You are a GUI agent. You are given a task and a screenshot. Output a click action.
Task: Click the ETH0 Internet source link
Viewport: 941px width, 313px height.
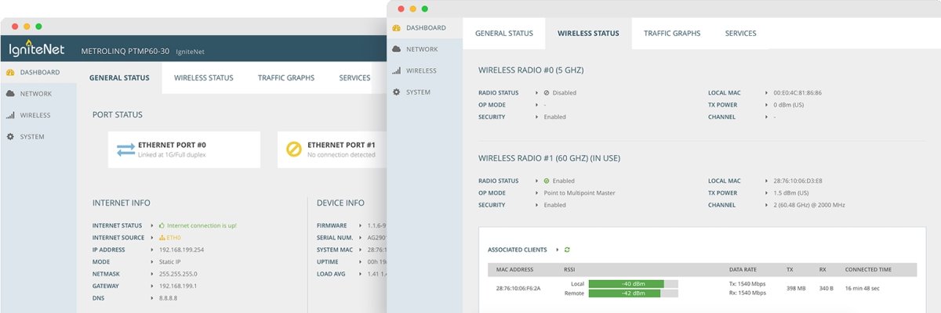(x=174, y=237)
